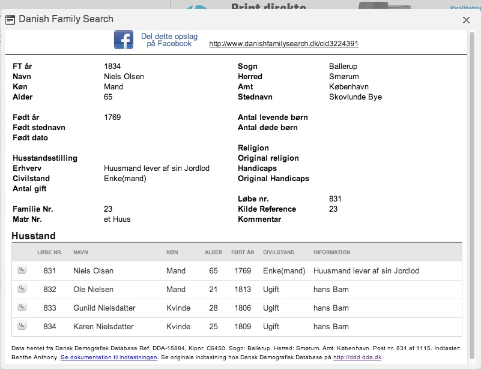Click the NAVN column header

pyautogui.click(x=80, y=252)
